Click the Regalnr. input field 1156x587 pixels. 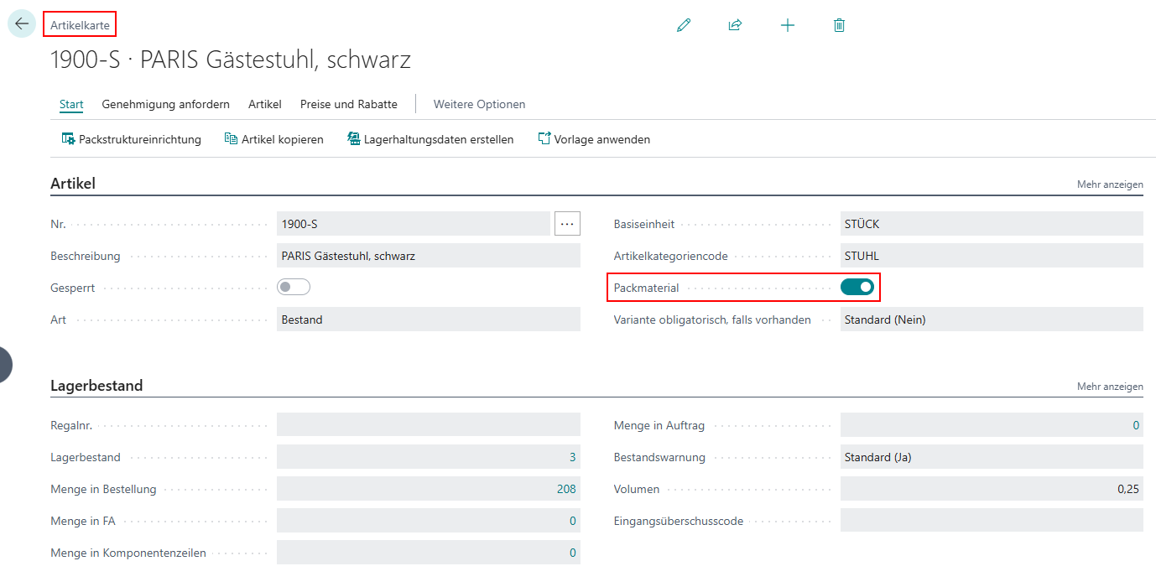(429, 425)
